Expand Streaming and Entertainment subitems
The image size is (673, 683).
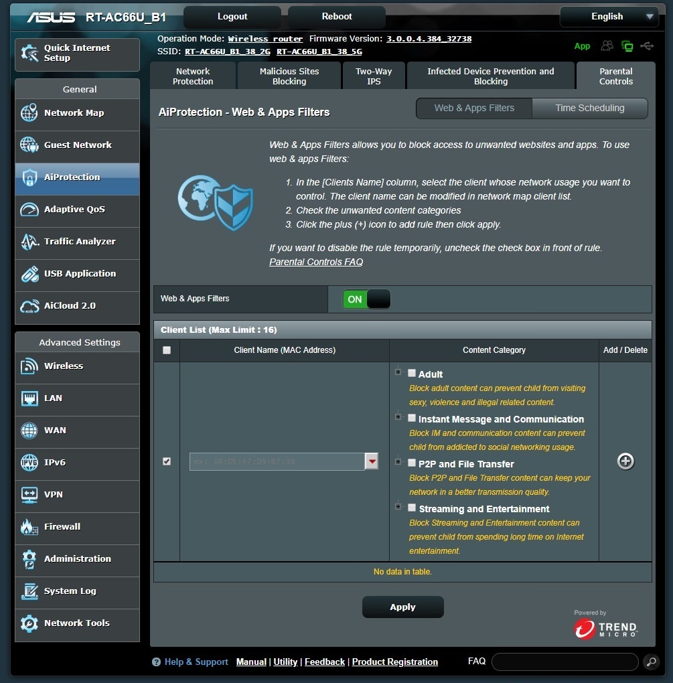click(x=398, y=507)
